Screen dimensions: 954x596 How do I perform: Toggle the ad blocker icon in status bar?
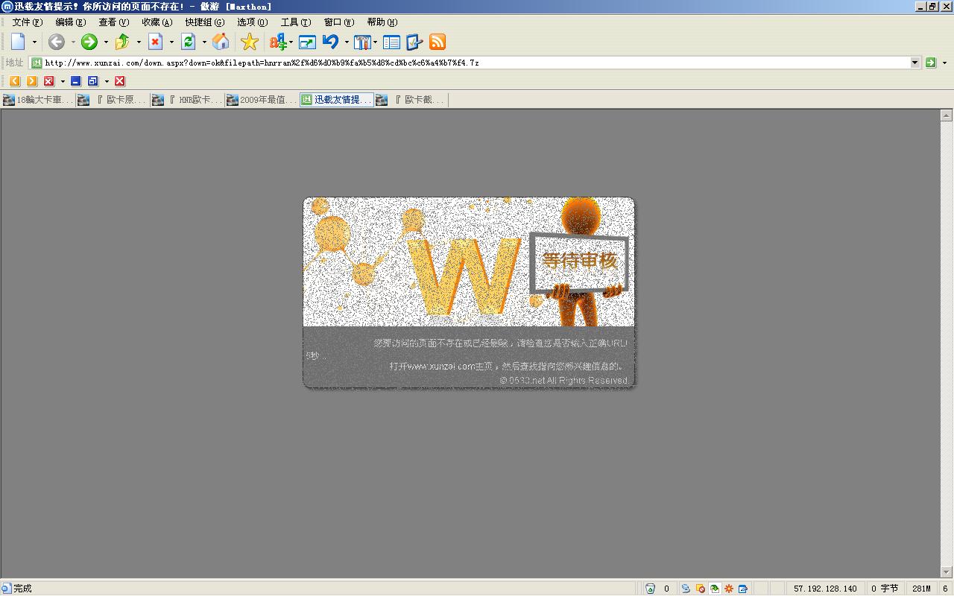[700, 589]
